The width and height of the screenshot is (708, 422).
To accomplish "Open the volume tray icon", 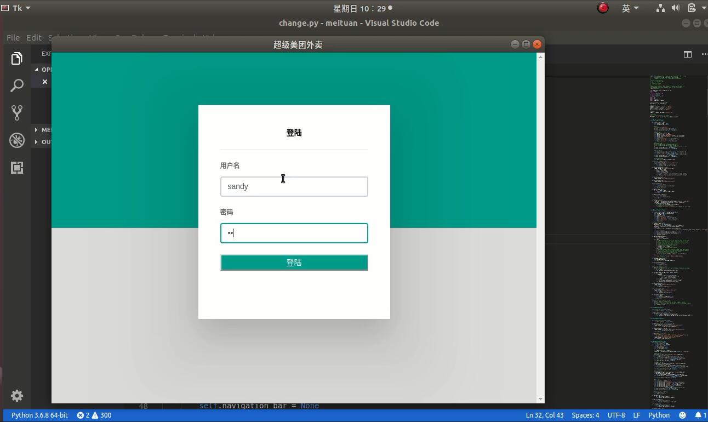I will click(x=676, y=8).
